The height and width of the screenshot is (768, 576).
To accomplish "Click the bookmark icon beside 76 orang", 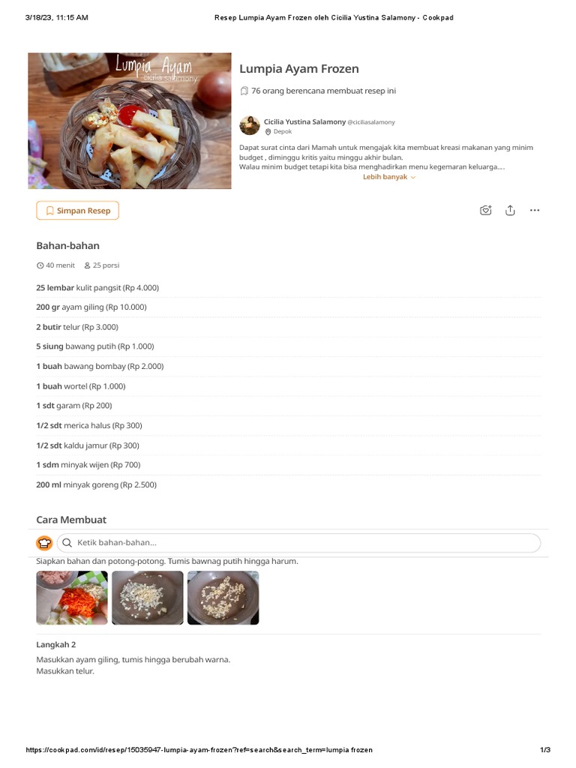I will (x=244, y=91).
